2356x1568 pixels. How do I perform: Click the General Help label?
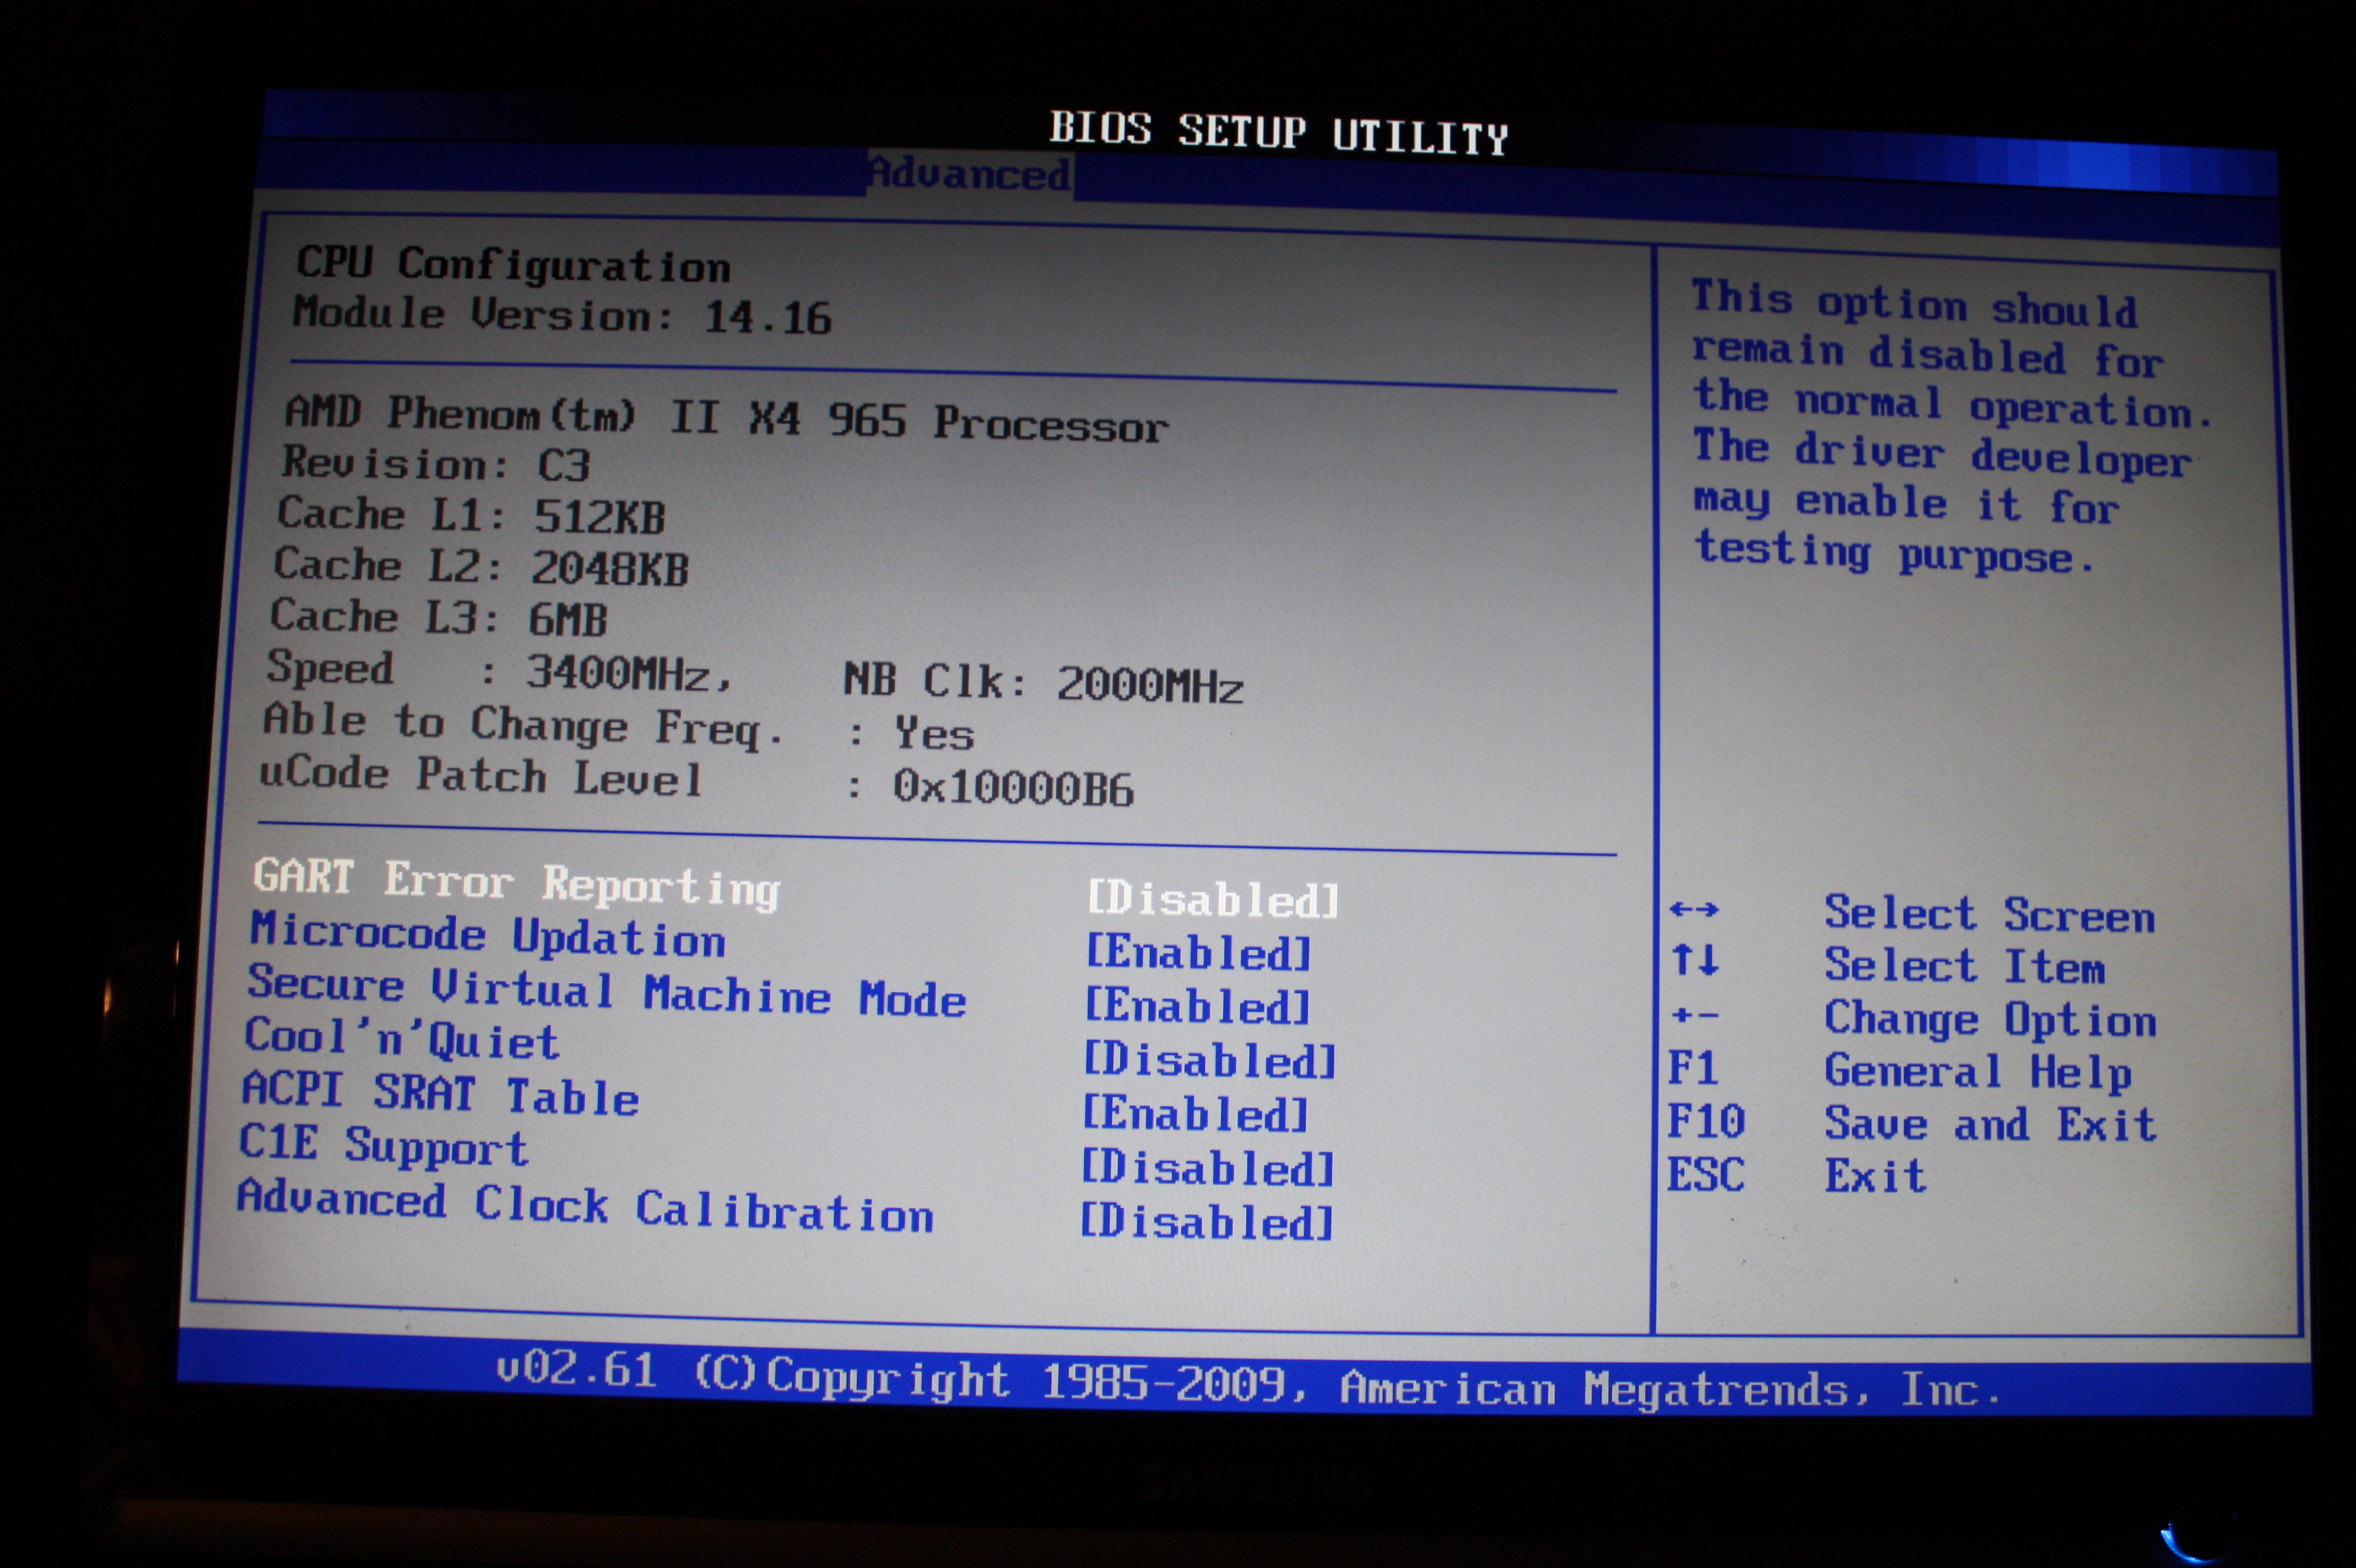(1978, 1072)
